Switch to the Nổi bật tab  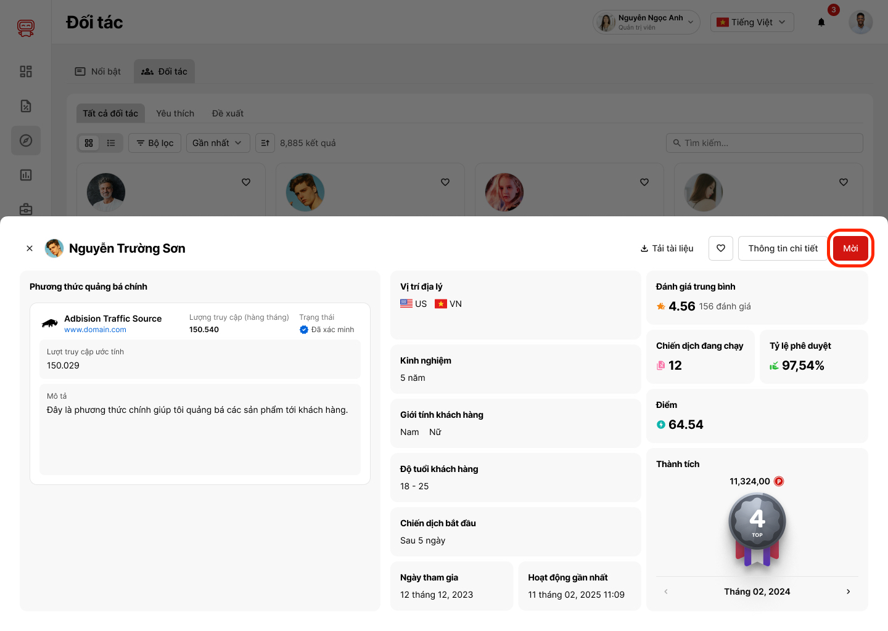tap(98, 71)
